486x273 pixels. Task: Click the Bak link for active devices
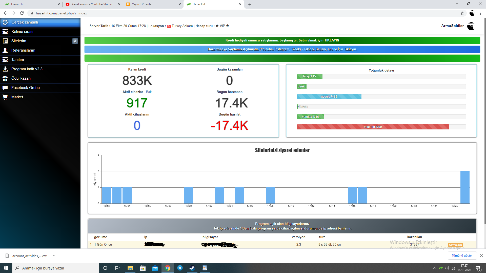(149, 92)
